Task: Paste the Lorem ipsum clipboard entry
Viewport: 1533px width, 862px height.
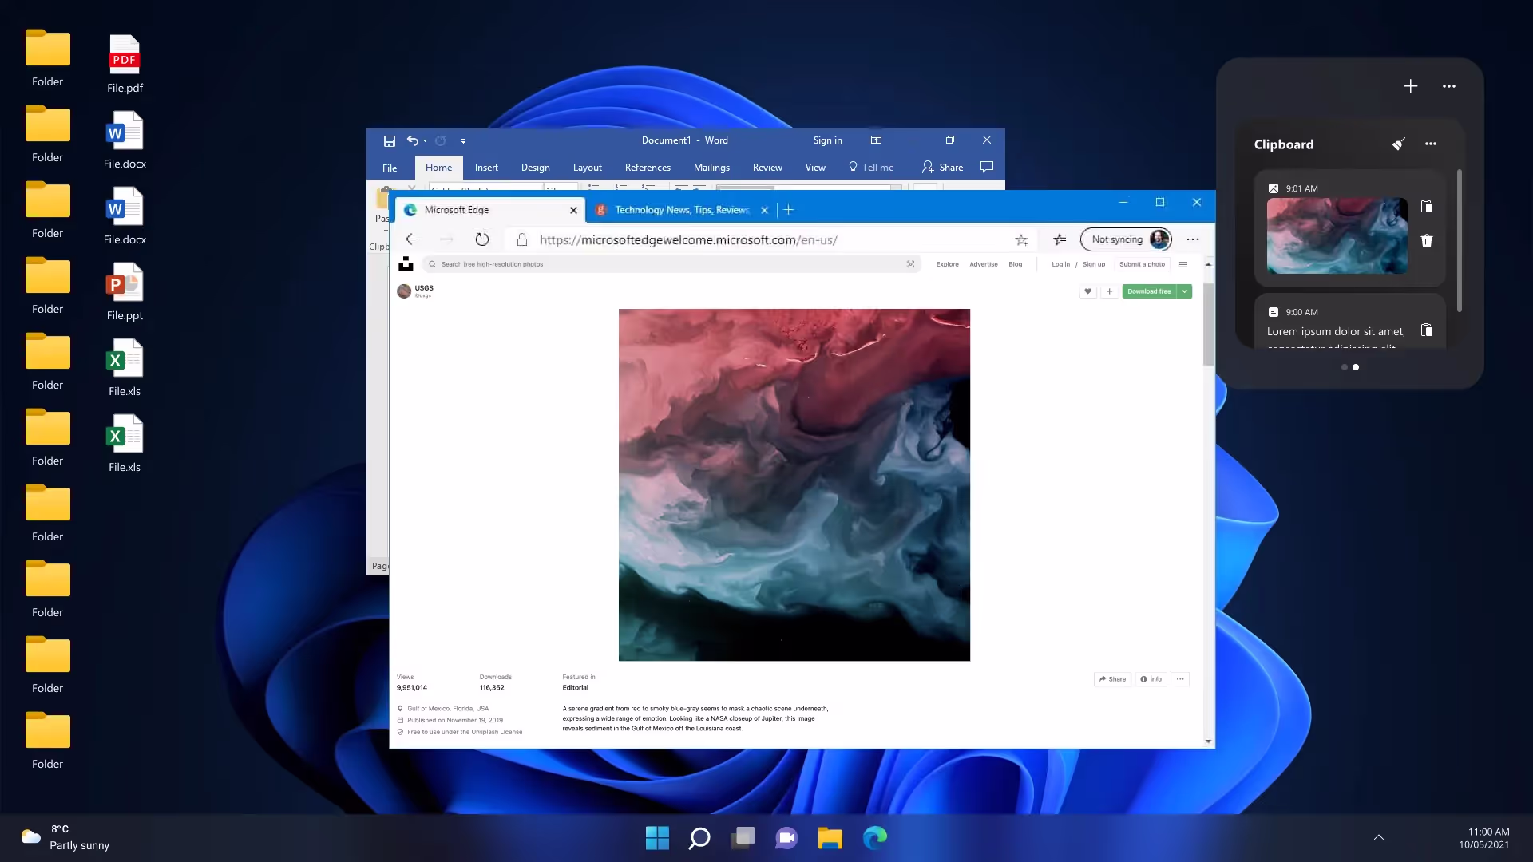Action: [x=1427, y=330]
